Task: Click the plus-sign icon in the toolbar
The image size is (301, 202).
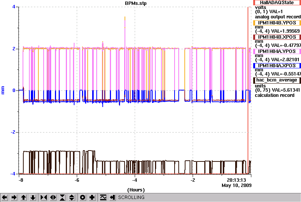Action: [x=92, y=197]
